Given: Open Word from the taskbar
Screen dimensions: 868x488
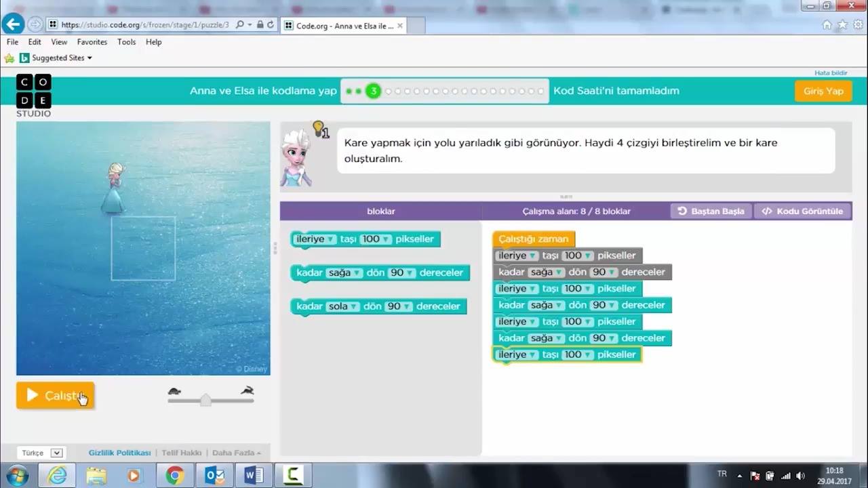Looking at the screenshot, I should [254, 476].
